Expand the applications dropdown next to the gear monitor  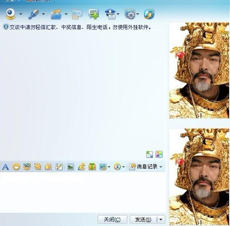(x=138, y=14)
